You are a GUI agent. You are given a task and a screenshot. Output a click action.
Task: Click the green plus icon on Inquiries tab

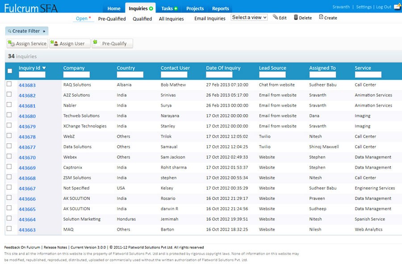point(151,8)
